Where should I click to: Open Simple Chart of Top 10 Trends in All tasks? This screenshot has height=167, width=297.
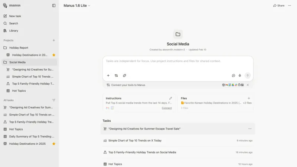pyautogui.click(x=29, y=115)
